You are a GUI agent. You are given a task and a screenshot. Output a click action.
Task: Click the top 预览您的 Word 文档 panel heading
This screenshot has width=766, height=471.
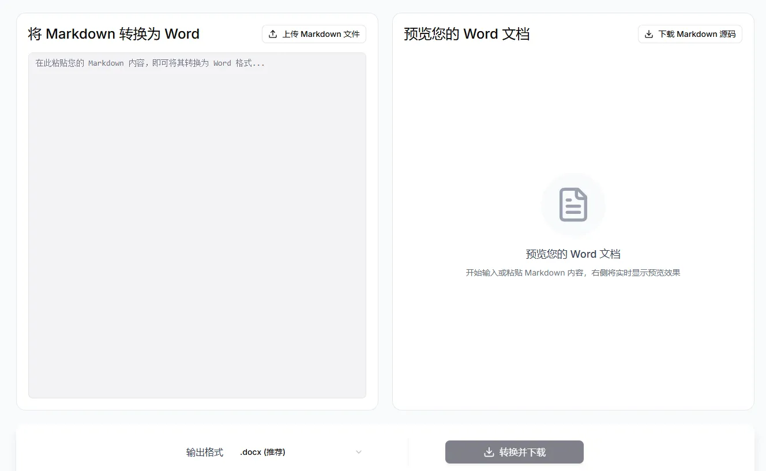point(467,34)
